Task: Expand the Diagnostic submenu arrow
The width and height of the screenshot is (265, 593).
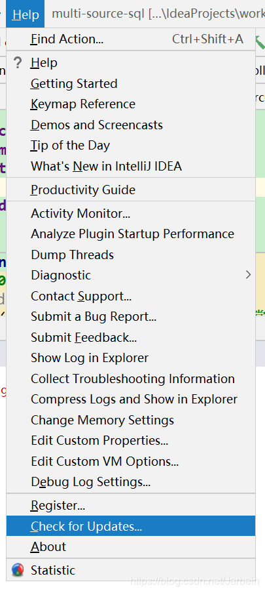Action: point(248,275)
